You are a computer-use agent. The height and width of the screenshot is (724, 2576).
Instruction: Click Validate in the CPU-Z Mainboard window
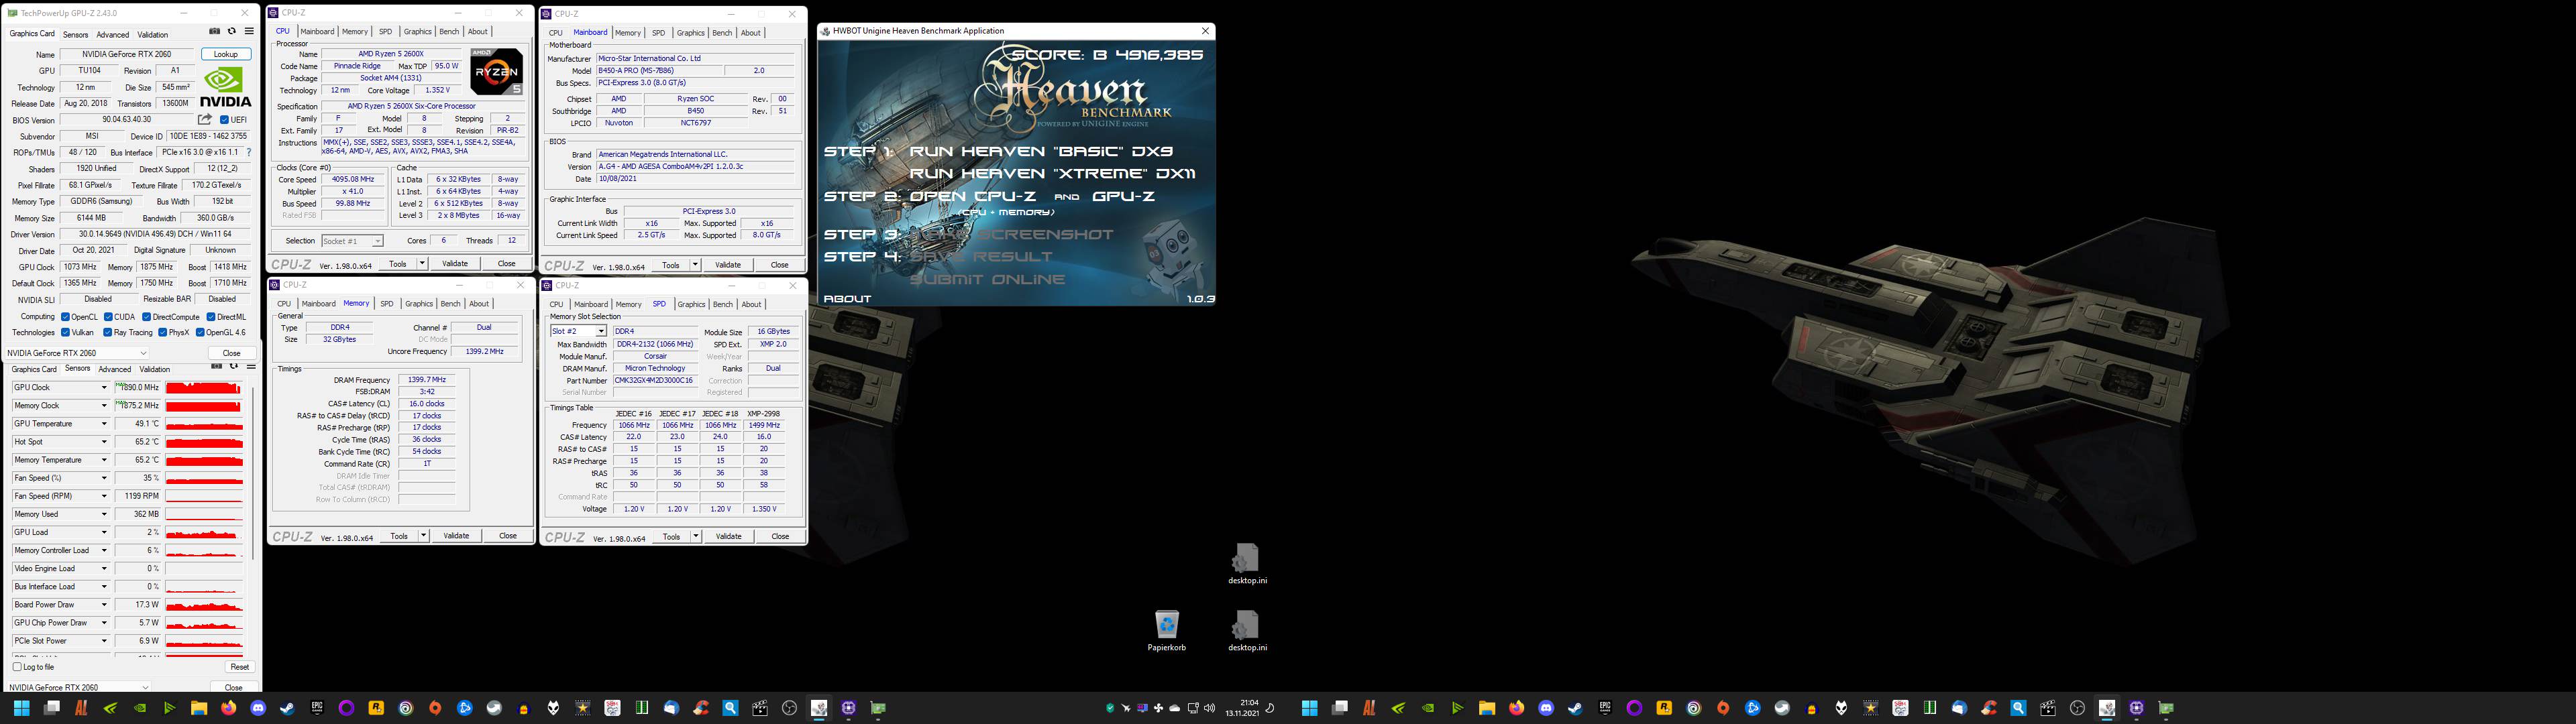click(728, 265)
